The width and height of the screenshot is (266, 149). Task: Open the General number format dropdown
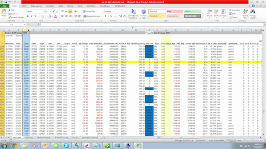[x=125, y=11]
